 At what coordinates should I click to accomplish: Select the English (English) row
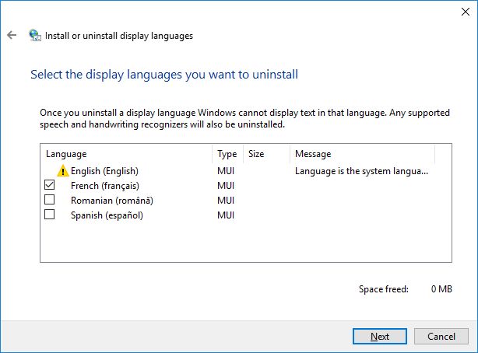click(x=104, y=171)
